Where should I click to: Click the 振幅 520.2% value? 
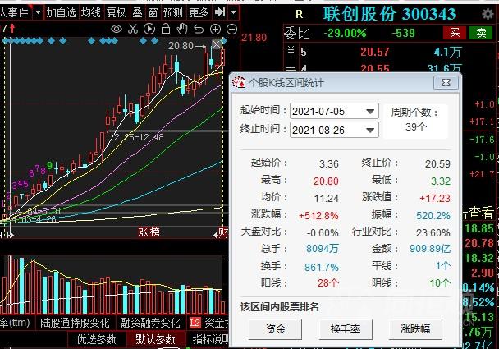pyautogui.click(x=433, y=216)
